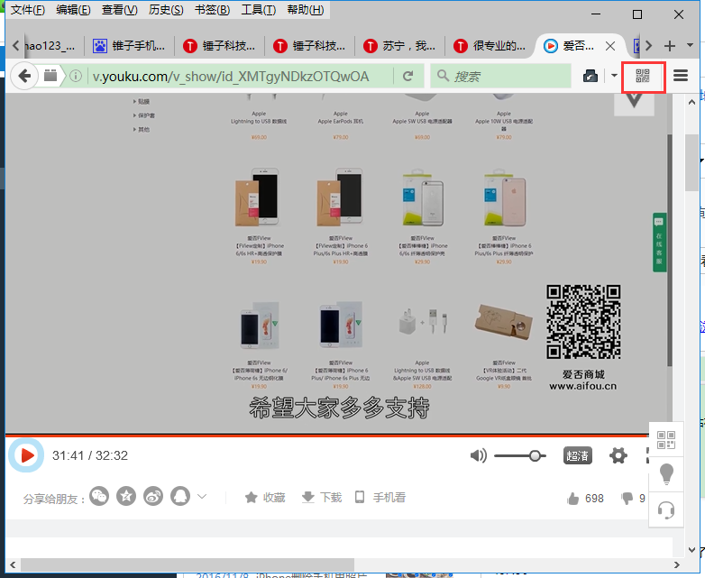Go back to the previous page
This screenshot has width=705, height=578.
tap(24, 76)
